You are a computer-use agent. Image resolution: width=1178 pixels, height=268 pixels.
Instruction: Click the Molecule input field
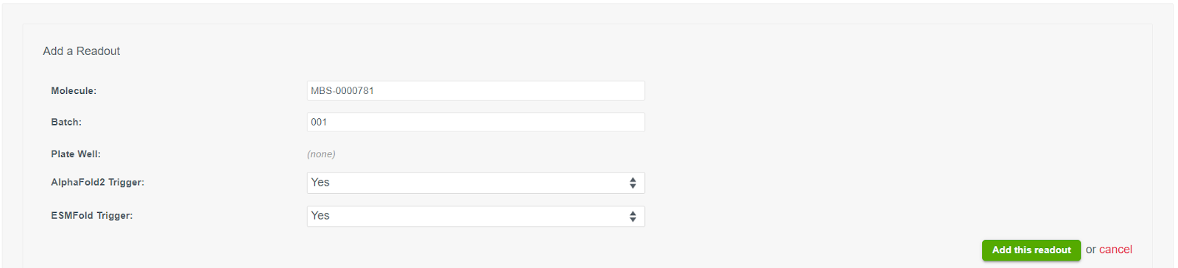coord(476,91)
